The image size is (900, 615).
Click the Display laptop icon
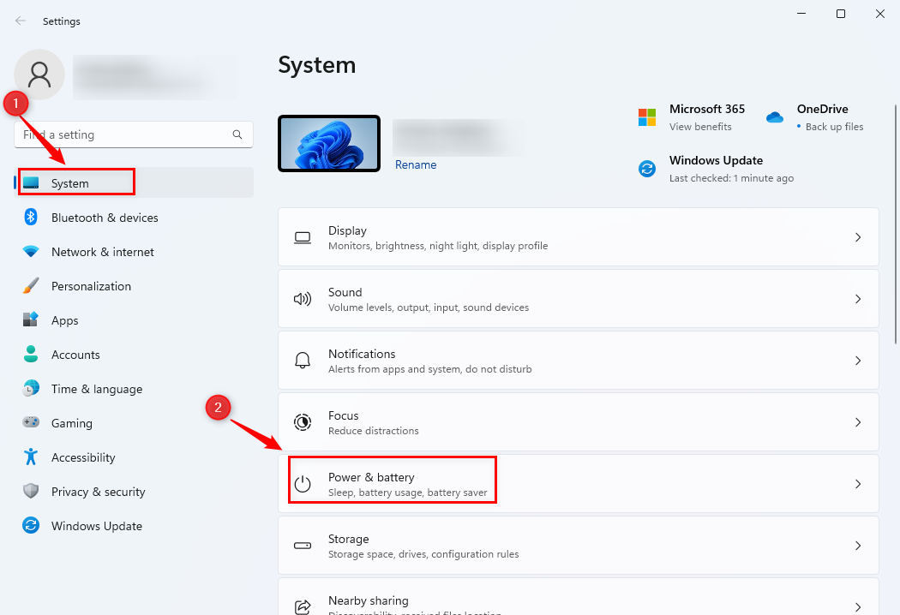click(x=303, y=237)
